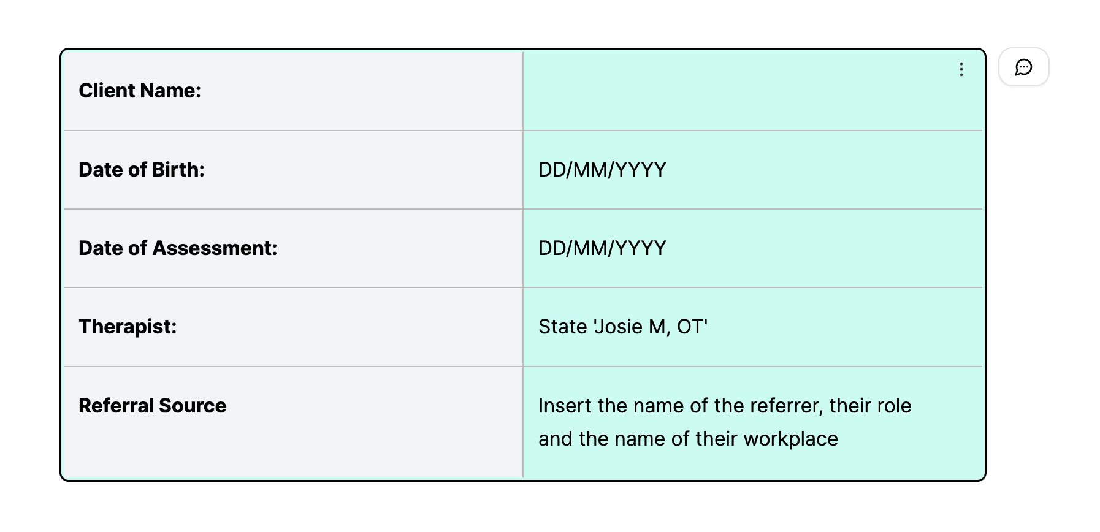Select the Referral Source label cell
This screenshot has height=532, width=1100.
(152, 405)
